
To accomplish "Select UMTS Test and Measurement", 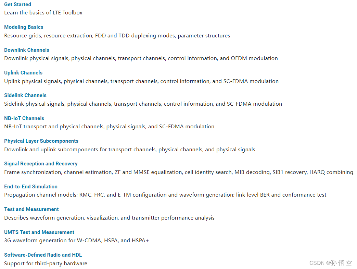I will click(39, 232).
